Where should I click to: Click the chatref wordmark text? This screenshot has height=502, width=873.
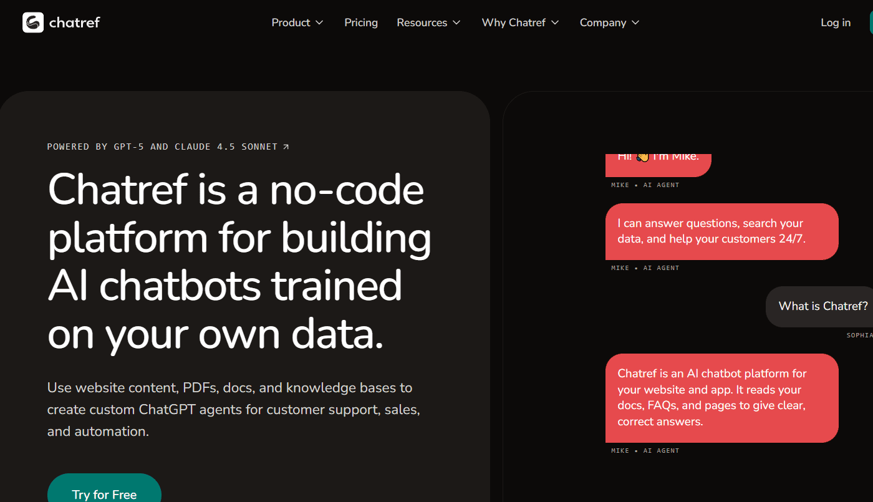(x=74, y=23)
